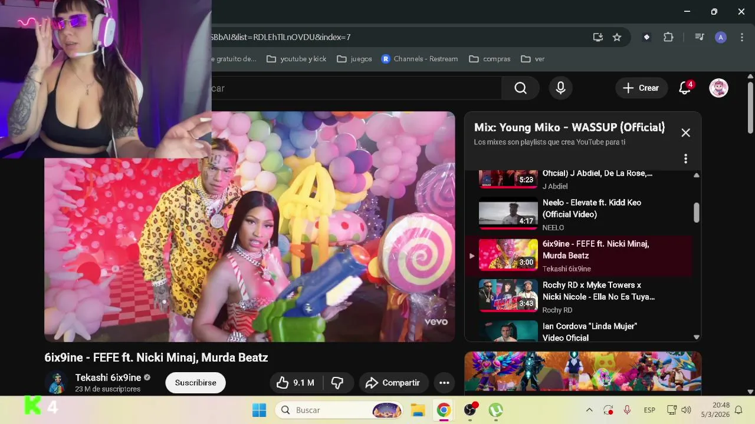Click the network display icon in tray
The image size is (755, 424).
[x=671, y=410]
